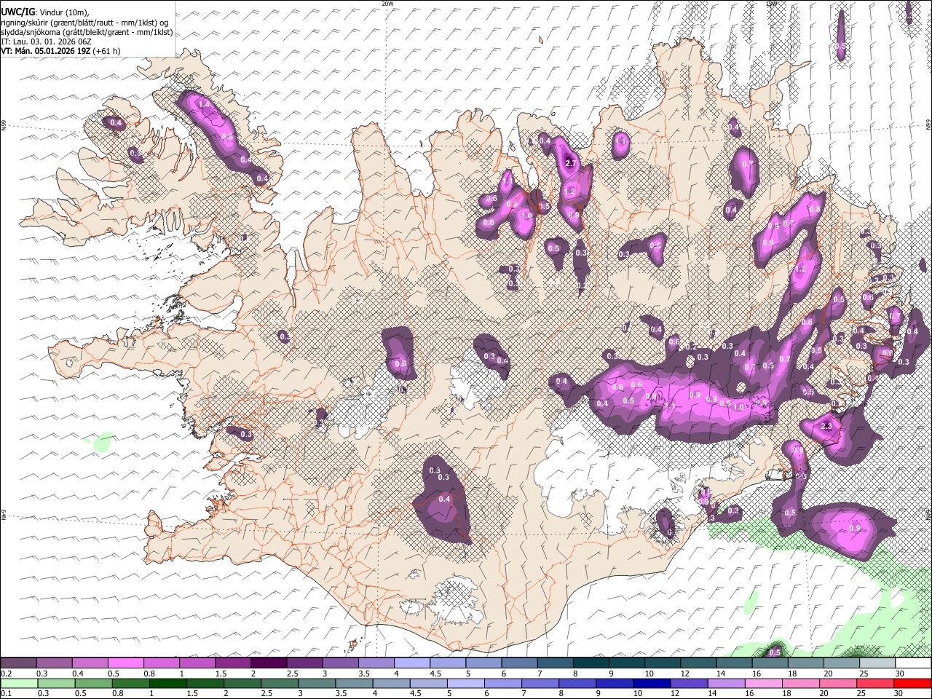Click the 2.3 snowfall value in the southeast

pyautogui.click(x=826, y=426)
